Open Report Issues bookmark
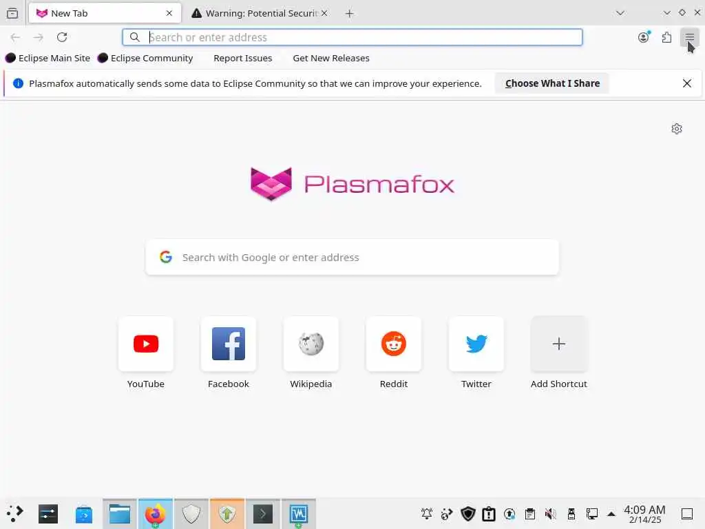The height and width of the screenshot is (529, 705). pos(243,58)
